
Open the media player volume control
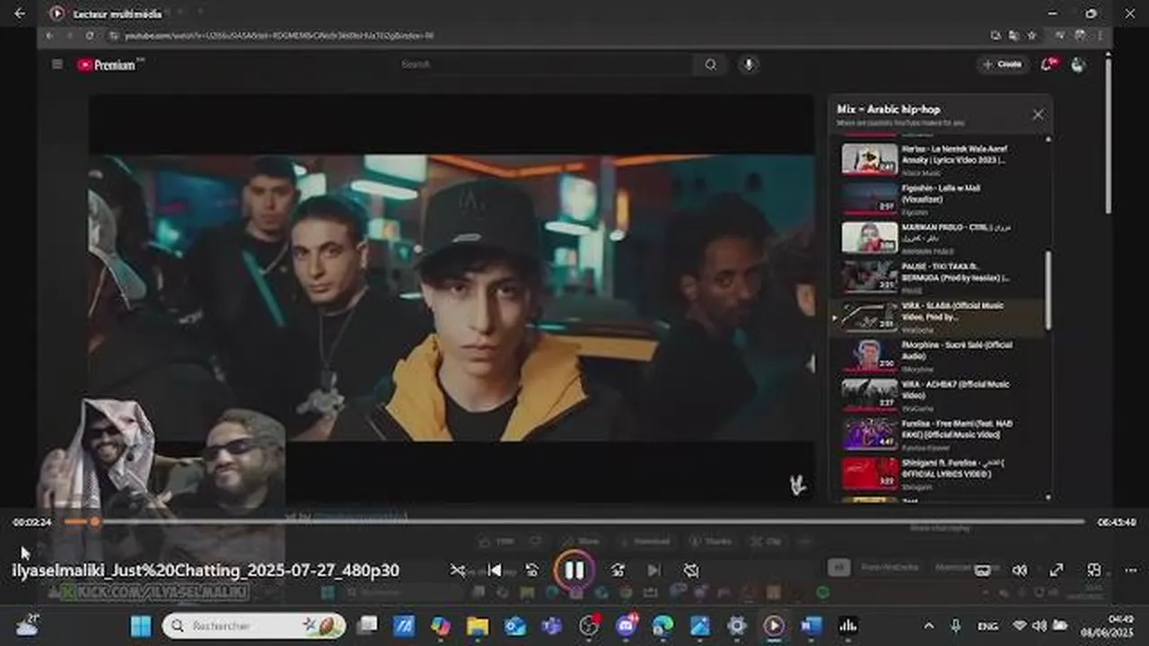tap(1020, 570)
